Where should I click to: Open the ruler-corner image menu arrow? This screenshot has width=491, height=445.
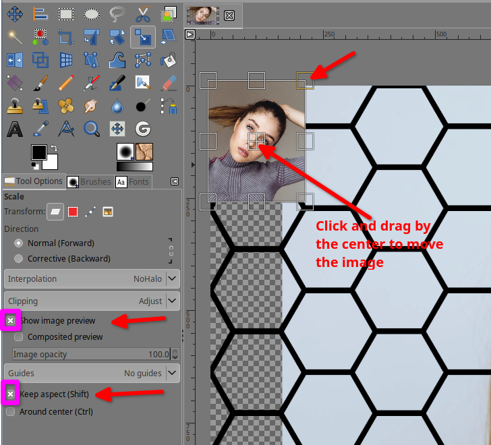point(190,34)
